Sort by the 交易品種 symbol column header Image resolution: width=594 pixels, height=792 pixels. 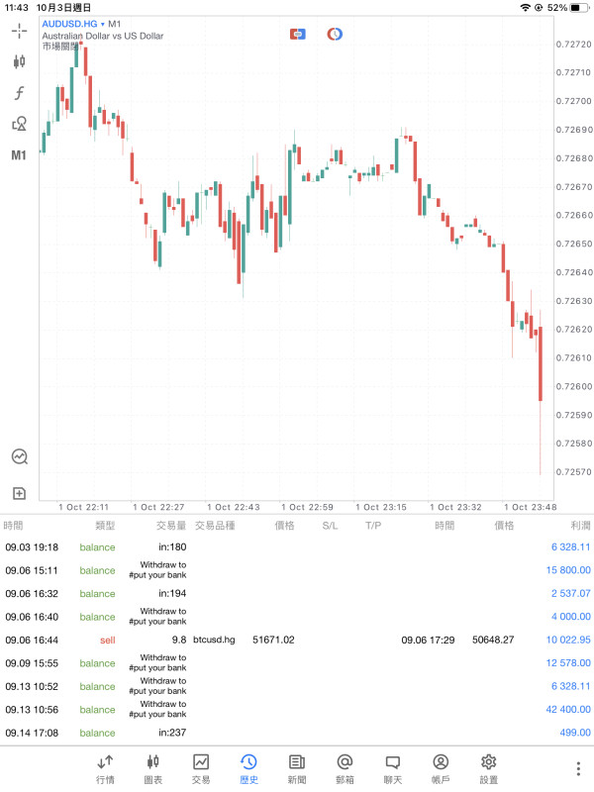[215, 526]
